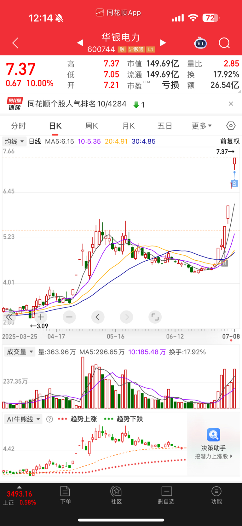
Task: Open the hexagon chart settings icon
Action: (231, 126)
